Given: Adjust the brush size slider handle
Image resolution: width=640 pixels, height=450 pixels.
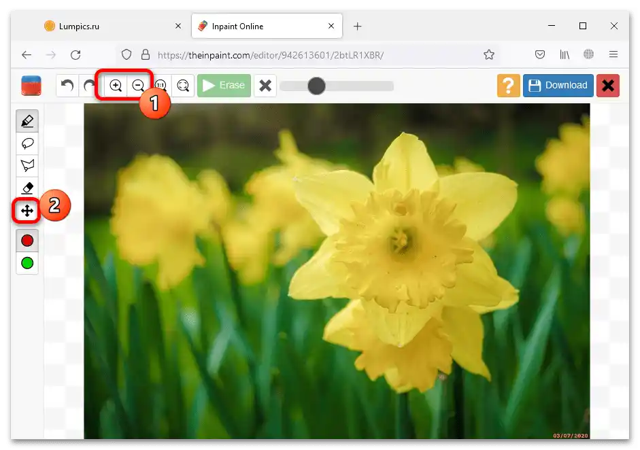Looking at the screenshot, I should (x=316, y=86).
